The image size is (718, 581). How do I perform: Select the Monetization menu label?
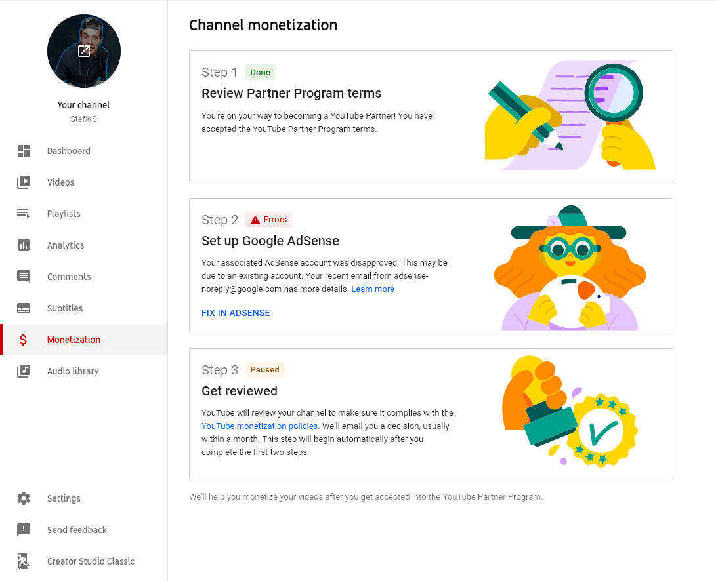tap(74, 340)
